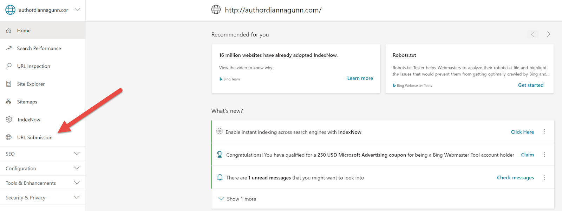Open Search Performance page
The height and width of the screenshot is (211, 562).
(x=43, y=48)
